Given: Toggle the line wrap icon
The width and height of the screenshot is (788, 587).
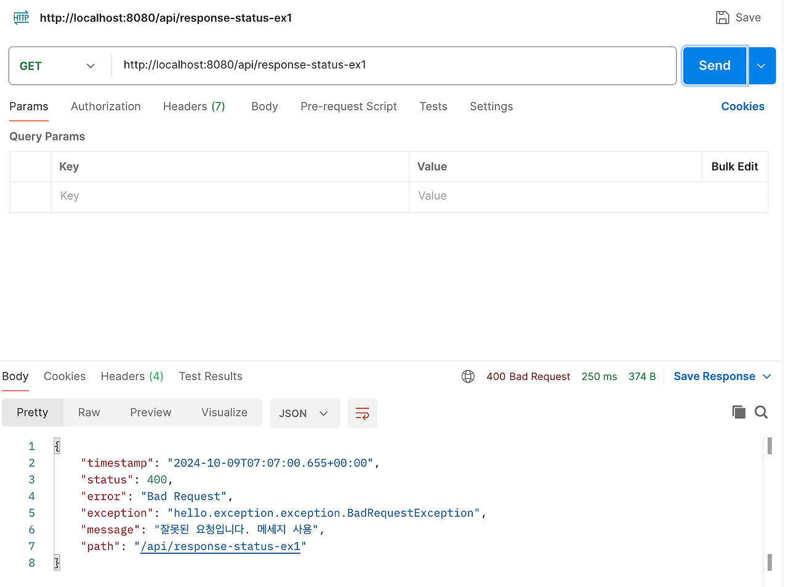Looking at the screenshot, I should tap(362, 413).
